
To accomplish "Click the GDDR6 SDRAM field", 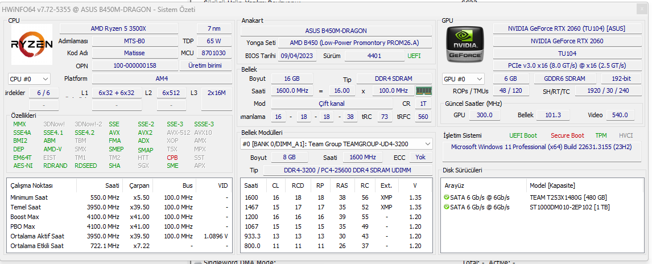I will pos(565,79).
